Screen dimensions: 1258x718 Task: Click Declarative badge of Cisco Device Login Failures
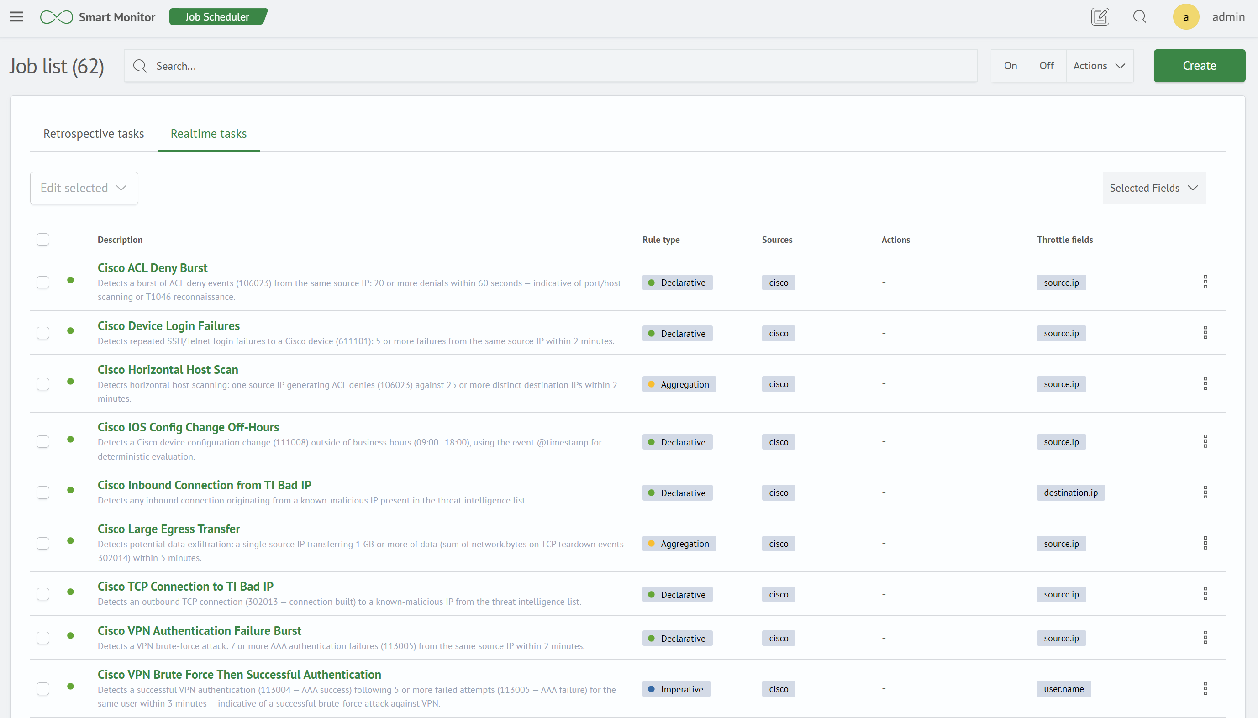point(677,333)
